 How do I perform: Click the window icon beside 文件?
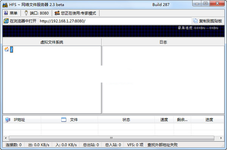tap(64, 120)
